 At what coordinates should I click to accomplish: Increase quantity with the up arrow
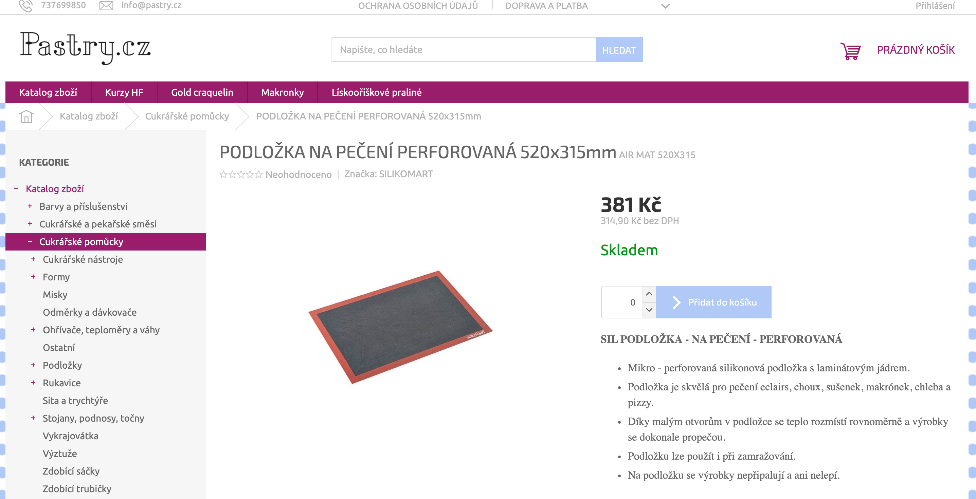click(x=649, y=294)
